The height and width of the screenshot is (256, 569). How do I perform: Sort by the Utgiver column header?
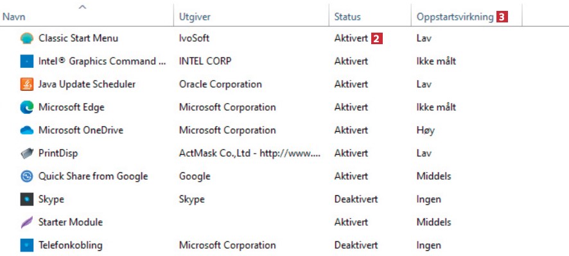(195, 17)
